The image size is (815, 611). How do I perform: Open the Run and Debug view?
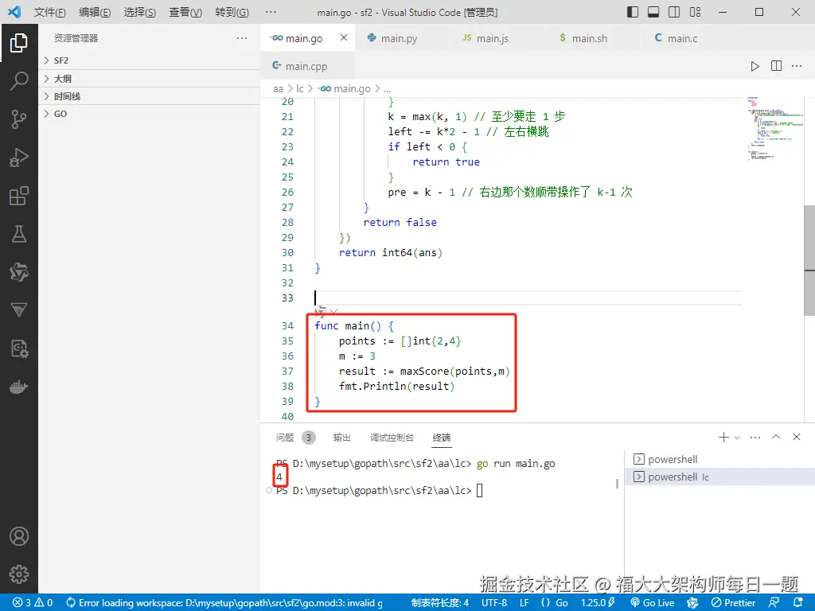19,158
